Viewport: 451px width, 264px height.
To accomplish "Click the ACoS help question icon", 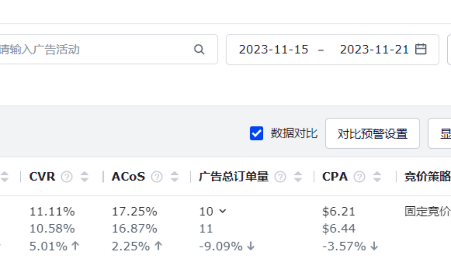I will pyautogui.click(x=157, y=177).
